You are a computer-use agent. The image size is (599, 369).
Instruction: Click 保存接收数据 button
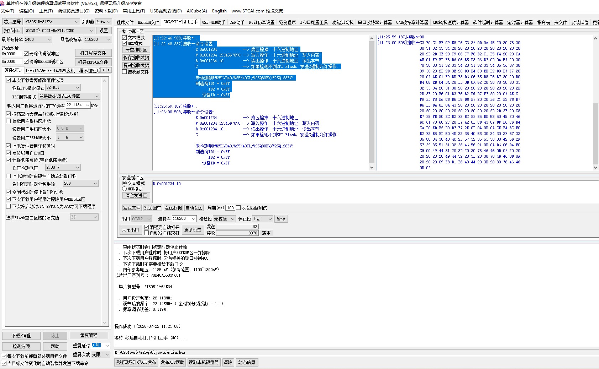point(136,58)
